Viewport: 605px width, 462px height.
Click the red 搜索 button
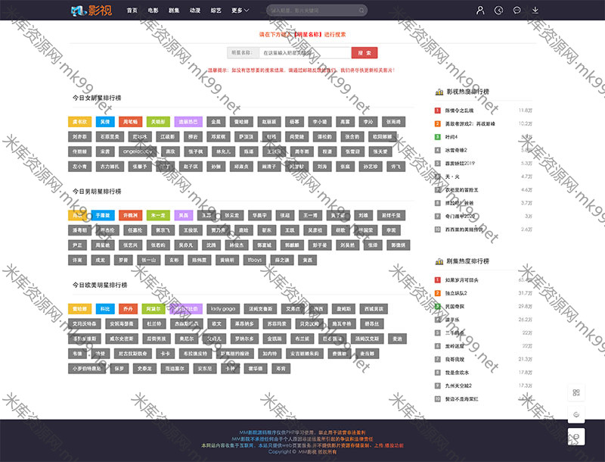pyautogui.click(x=365, y=53)
